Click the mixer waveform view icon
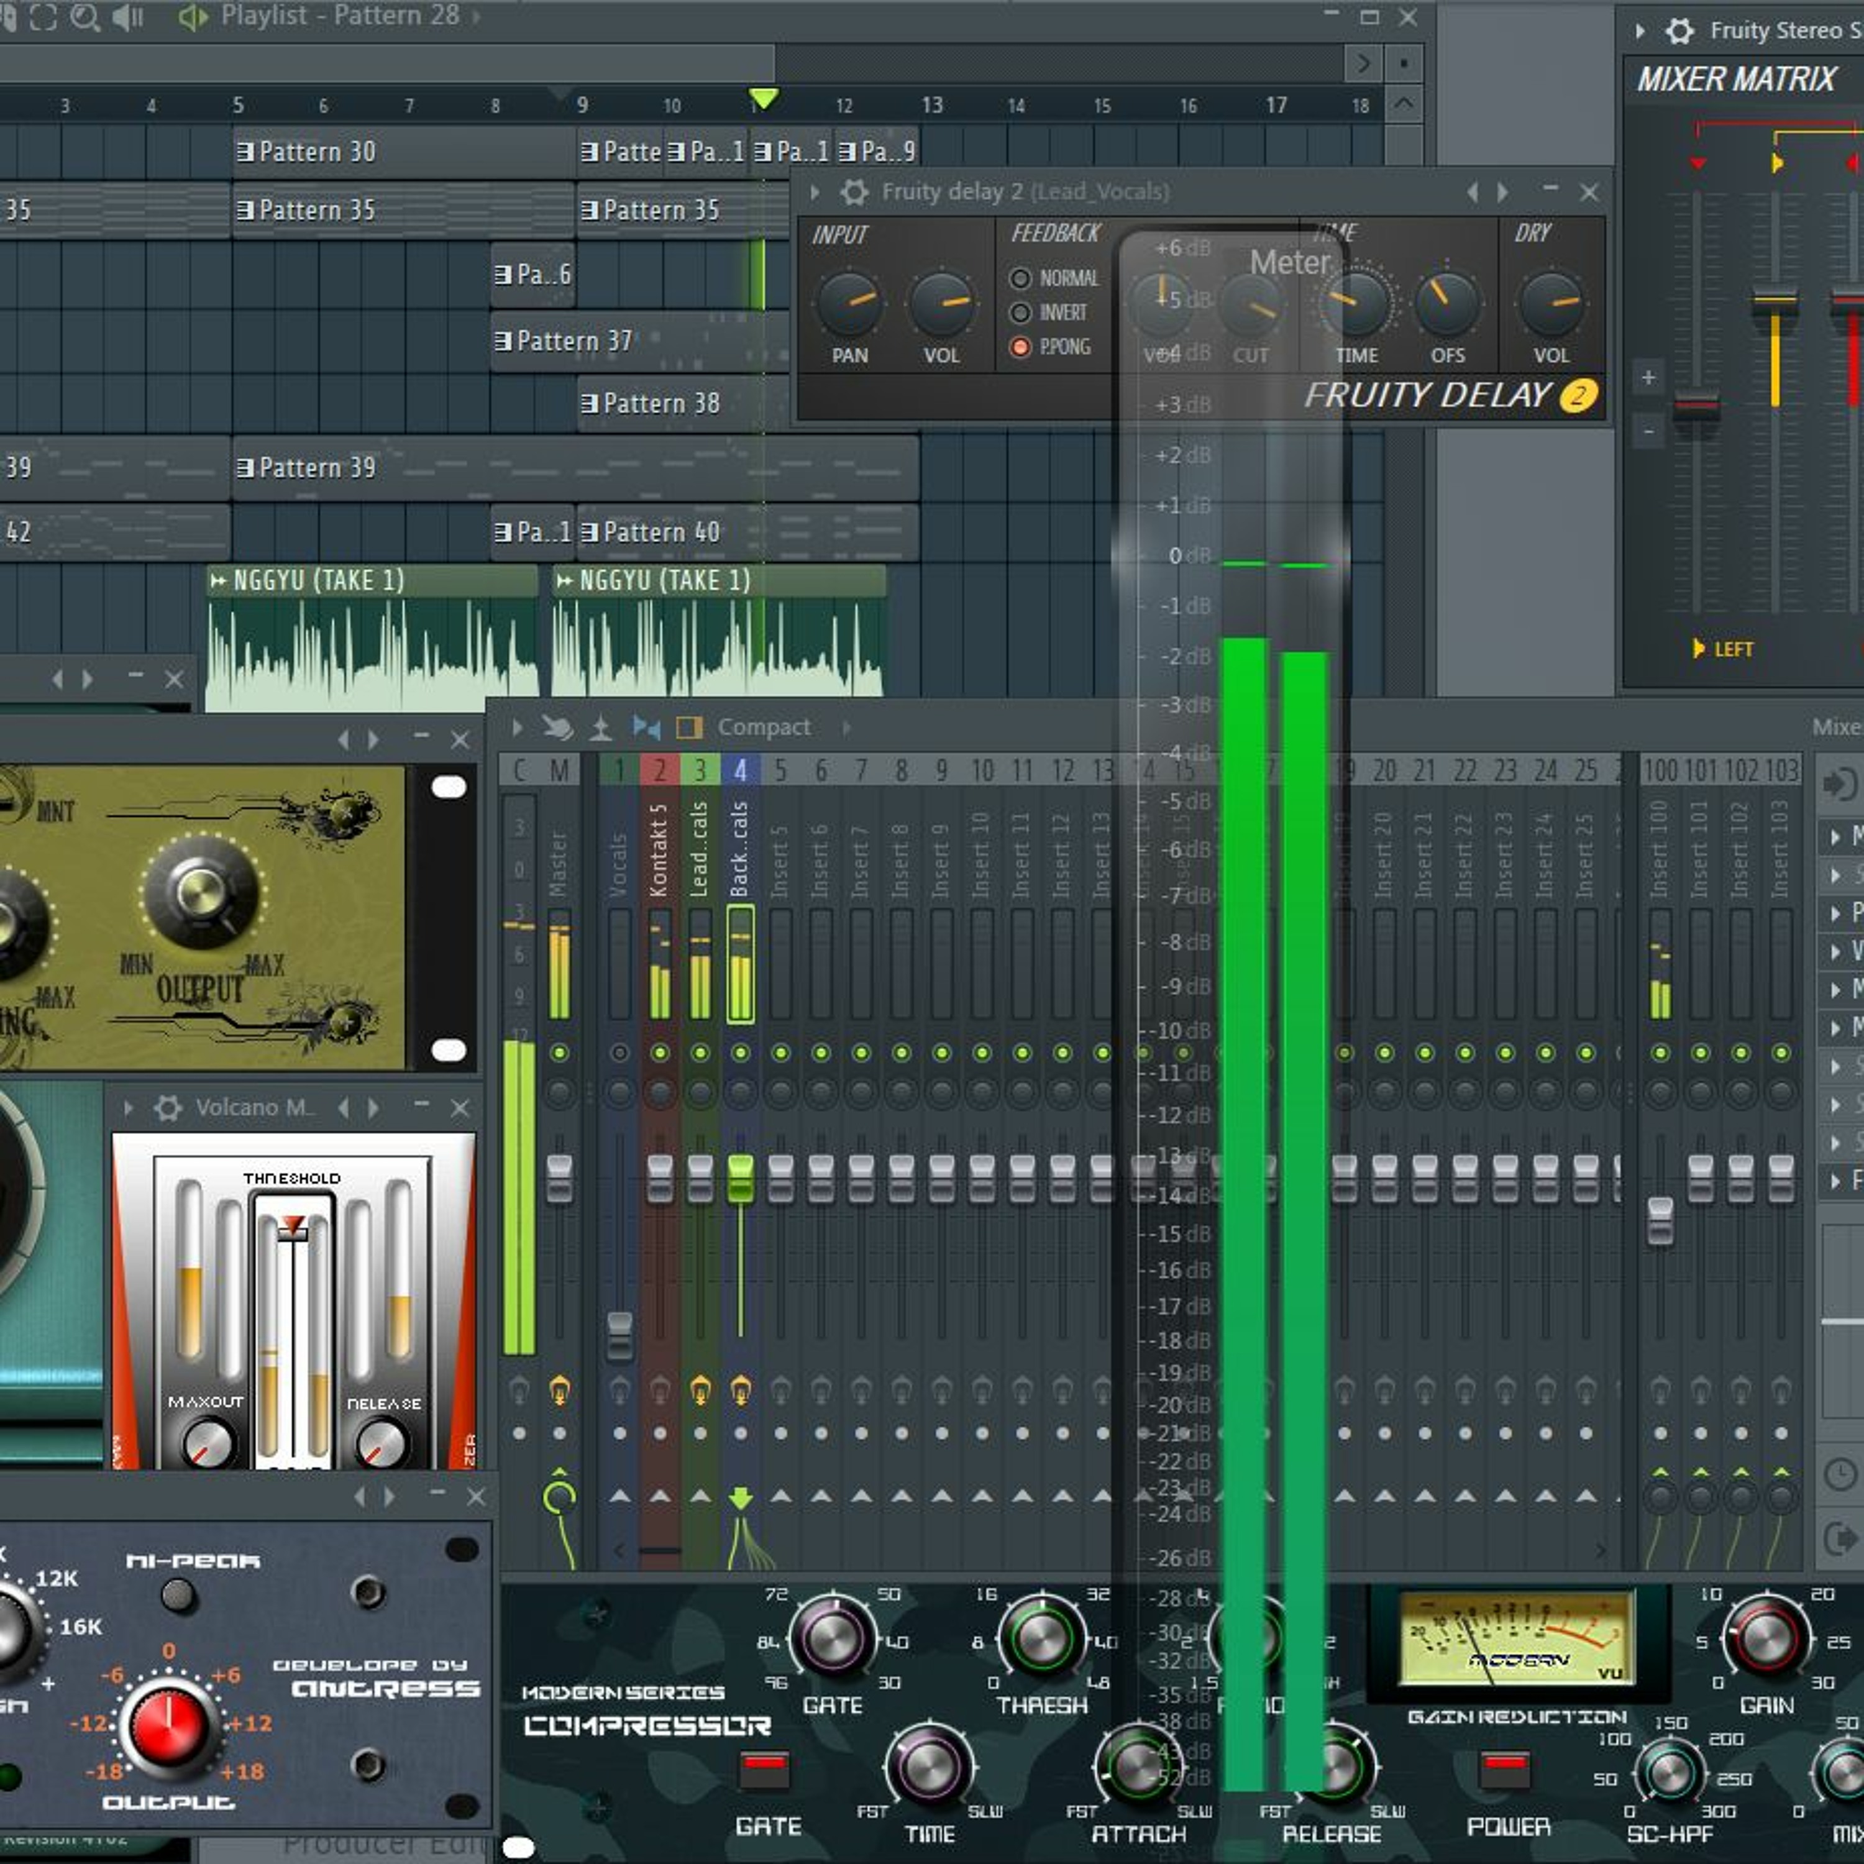The width and height of the screenshot is (1864, 1864). pyautogui.click(x=600, y=728)
